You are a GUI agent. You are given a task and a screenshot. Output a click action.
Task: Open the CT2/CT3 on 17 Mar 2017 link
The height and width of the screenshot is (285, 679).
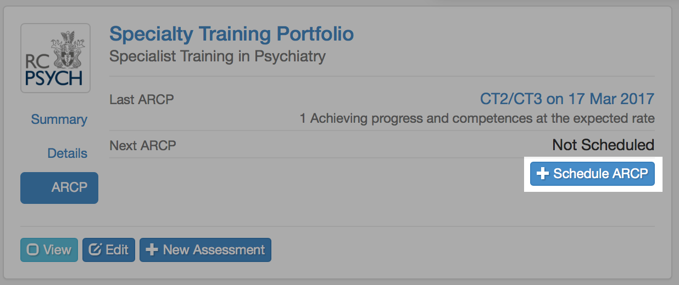pyautogui.click(x=567, y=99)
